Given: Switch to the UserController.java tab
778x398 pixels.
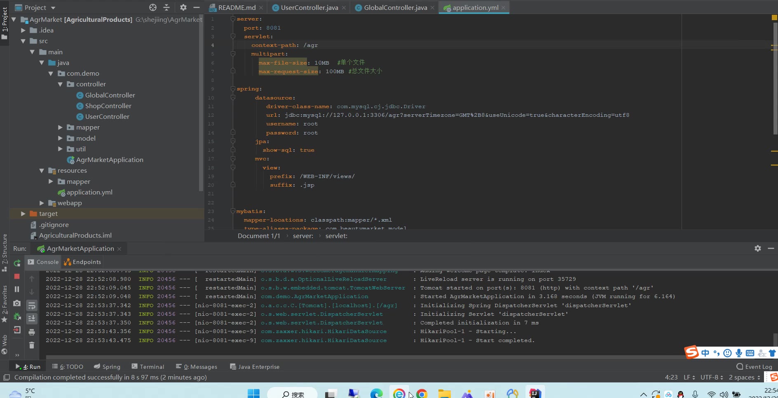Looking at the screenshot, I should pos(309,7).
